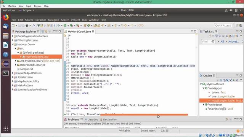The image size is (244, 137).
Task: Expand the DataOrganizationPattern project
Action: [x=13, y=36]
